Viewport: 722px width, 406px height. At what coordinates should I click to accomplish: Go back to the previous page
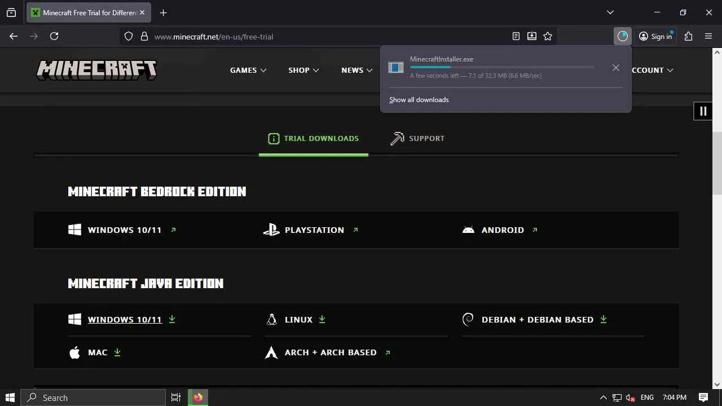(x=14, y=36)
